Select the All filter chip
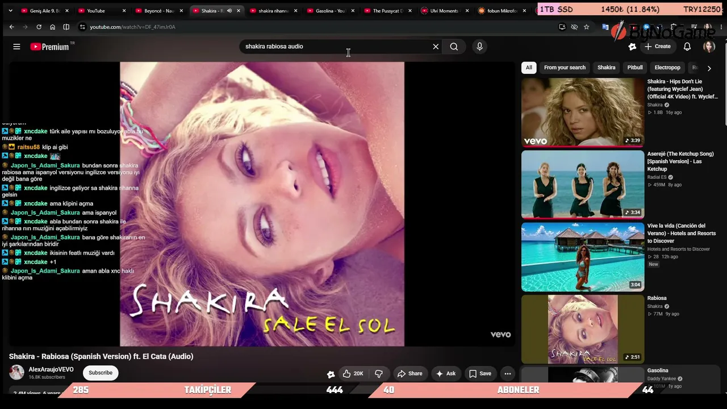Screen dimensions: 727x409 (x=529, y=68)
